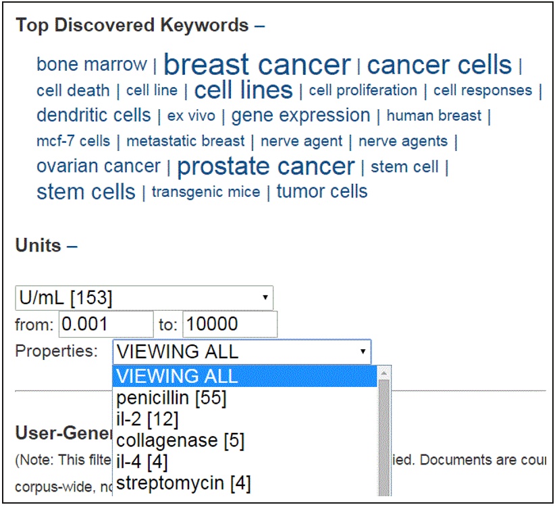Choose 'collagenase [5]' as the property filter
Screen dimensions: 557x507
[179, 440]
